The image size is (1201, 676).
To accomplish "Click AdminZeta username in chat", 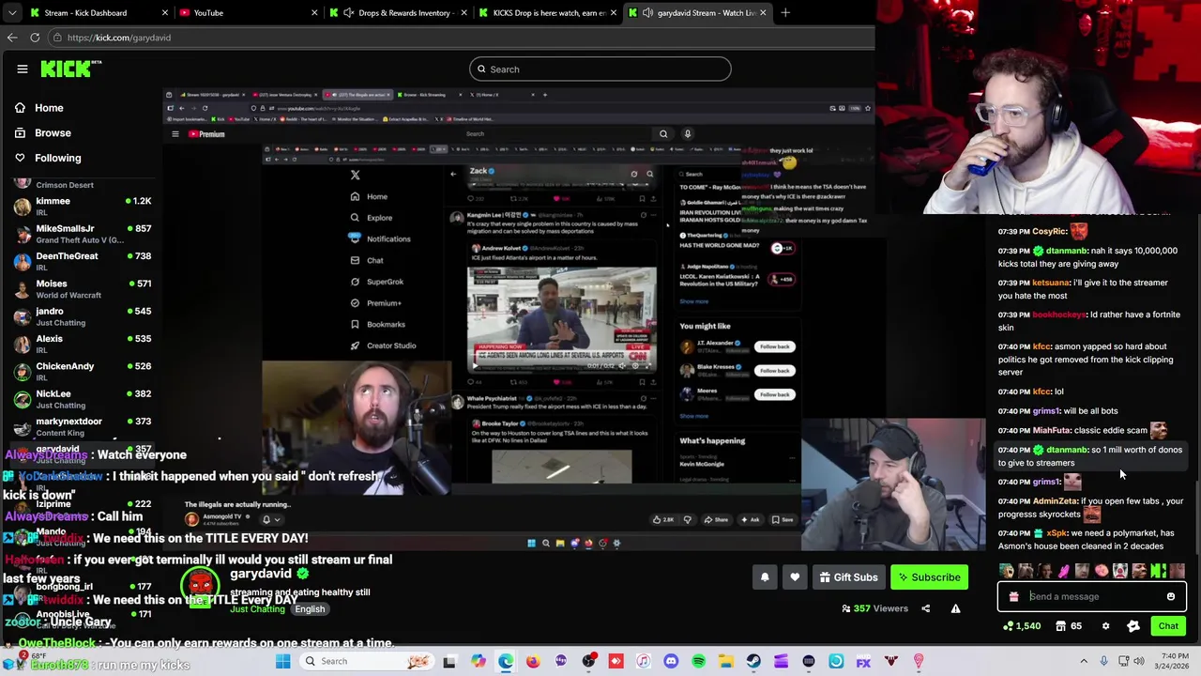I will click(x=1056, y=501).
